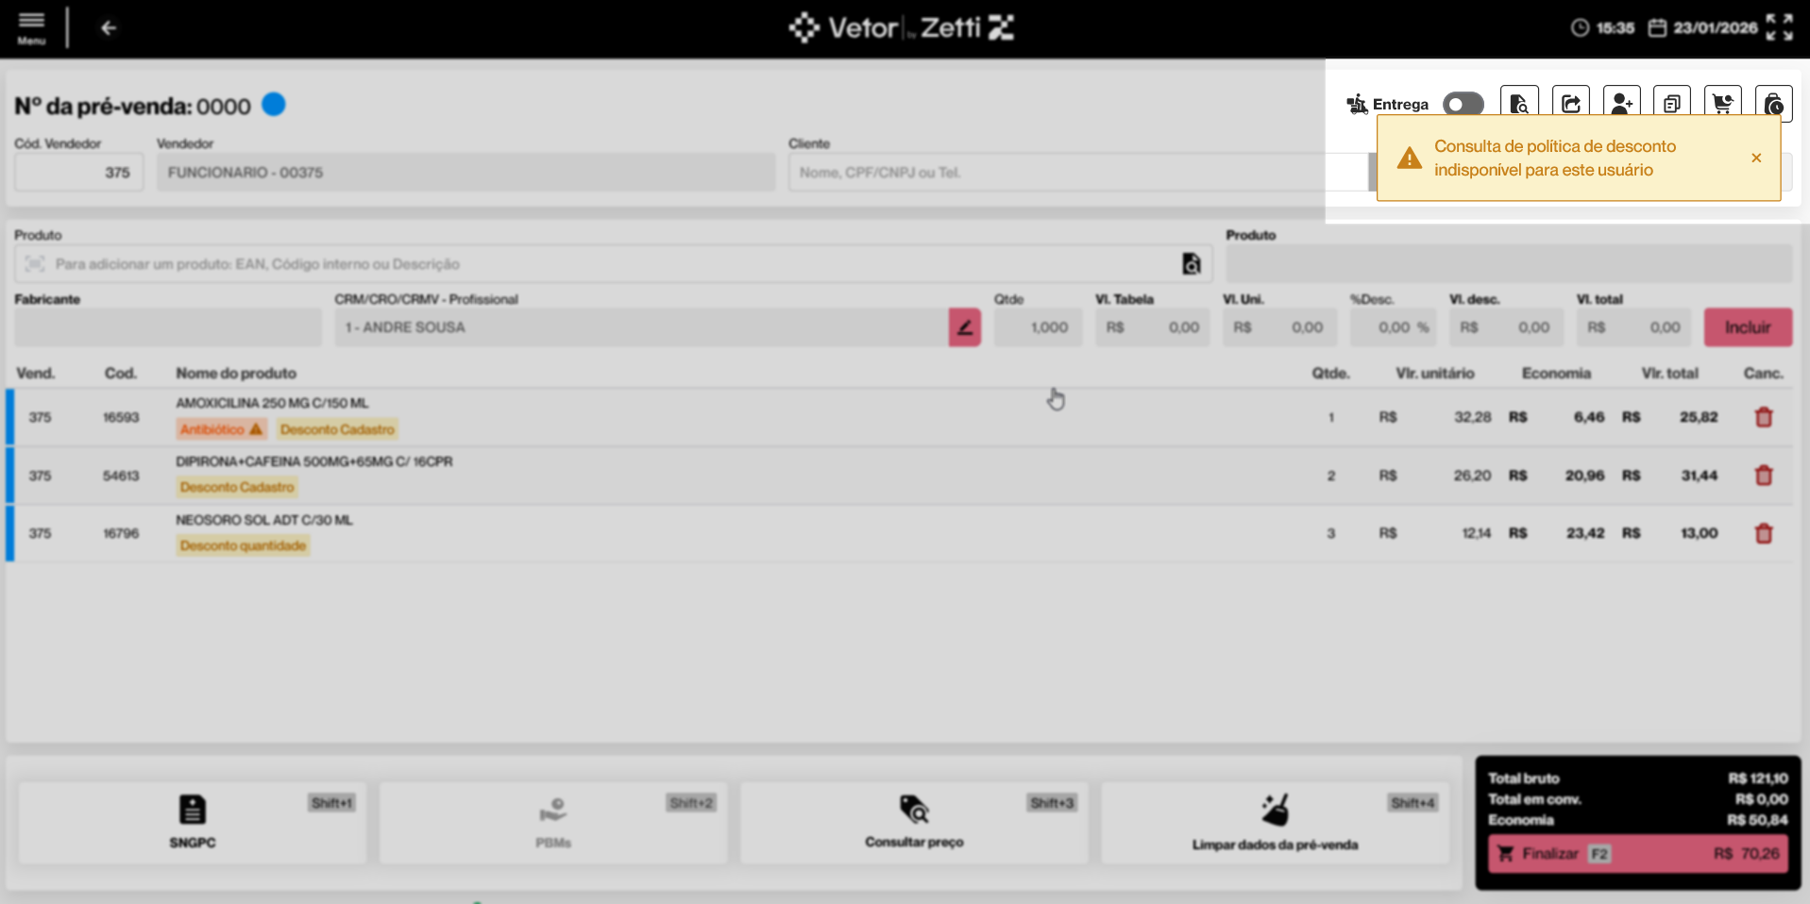The width and height of the screenshot is (1810, 904).
Task: Click the Vl. Uni. value field
Action: 1279,327
